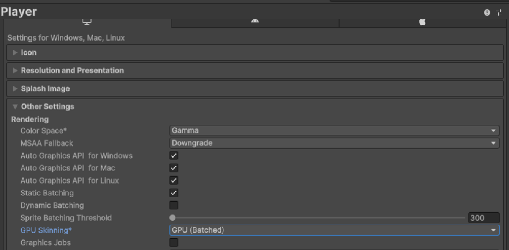Enable the Graphics Jobs checkbox
Viewport: 509px width, 250px height.
174,242
